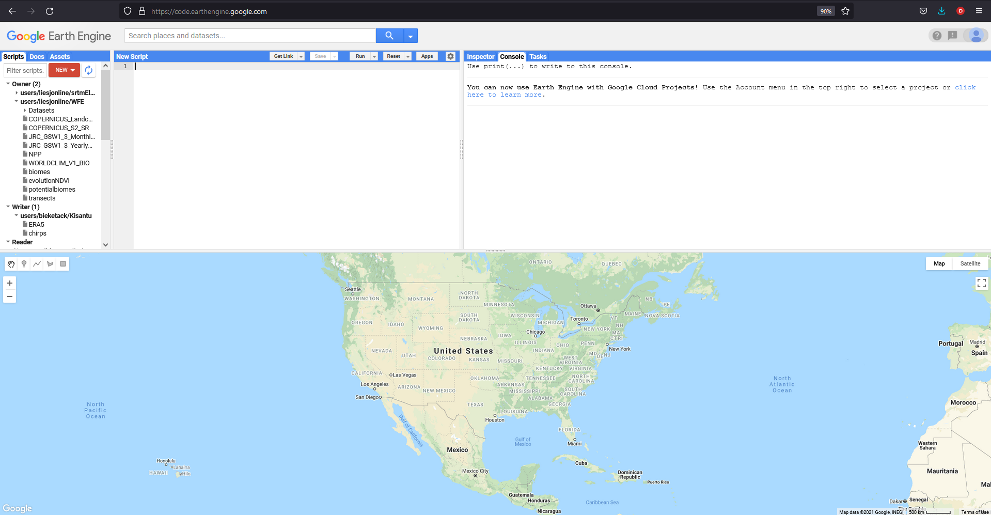Switch to the Tasks tab

pos(538,57)
